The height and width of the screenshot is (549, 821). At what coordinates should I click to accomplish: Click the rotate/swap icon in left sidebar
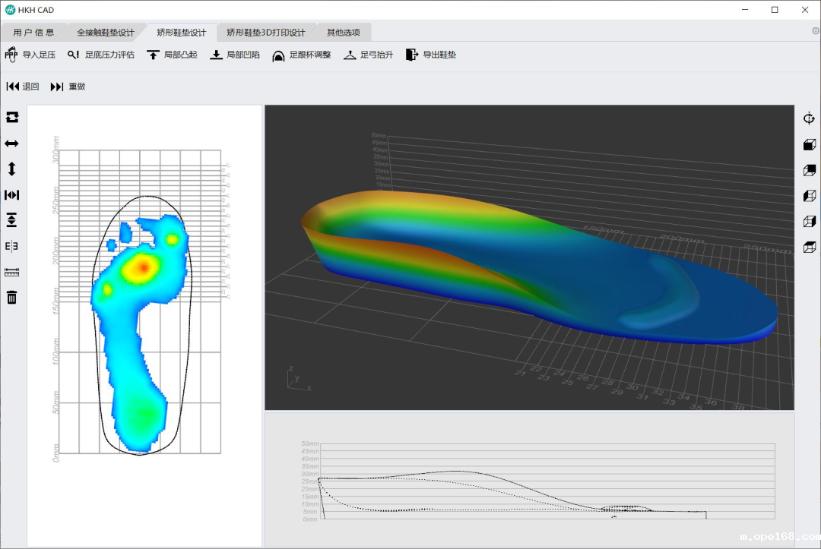pyautogui.click(x=11, y=118)
